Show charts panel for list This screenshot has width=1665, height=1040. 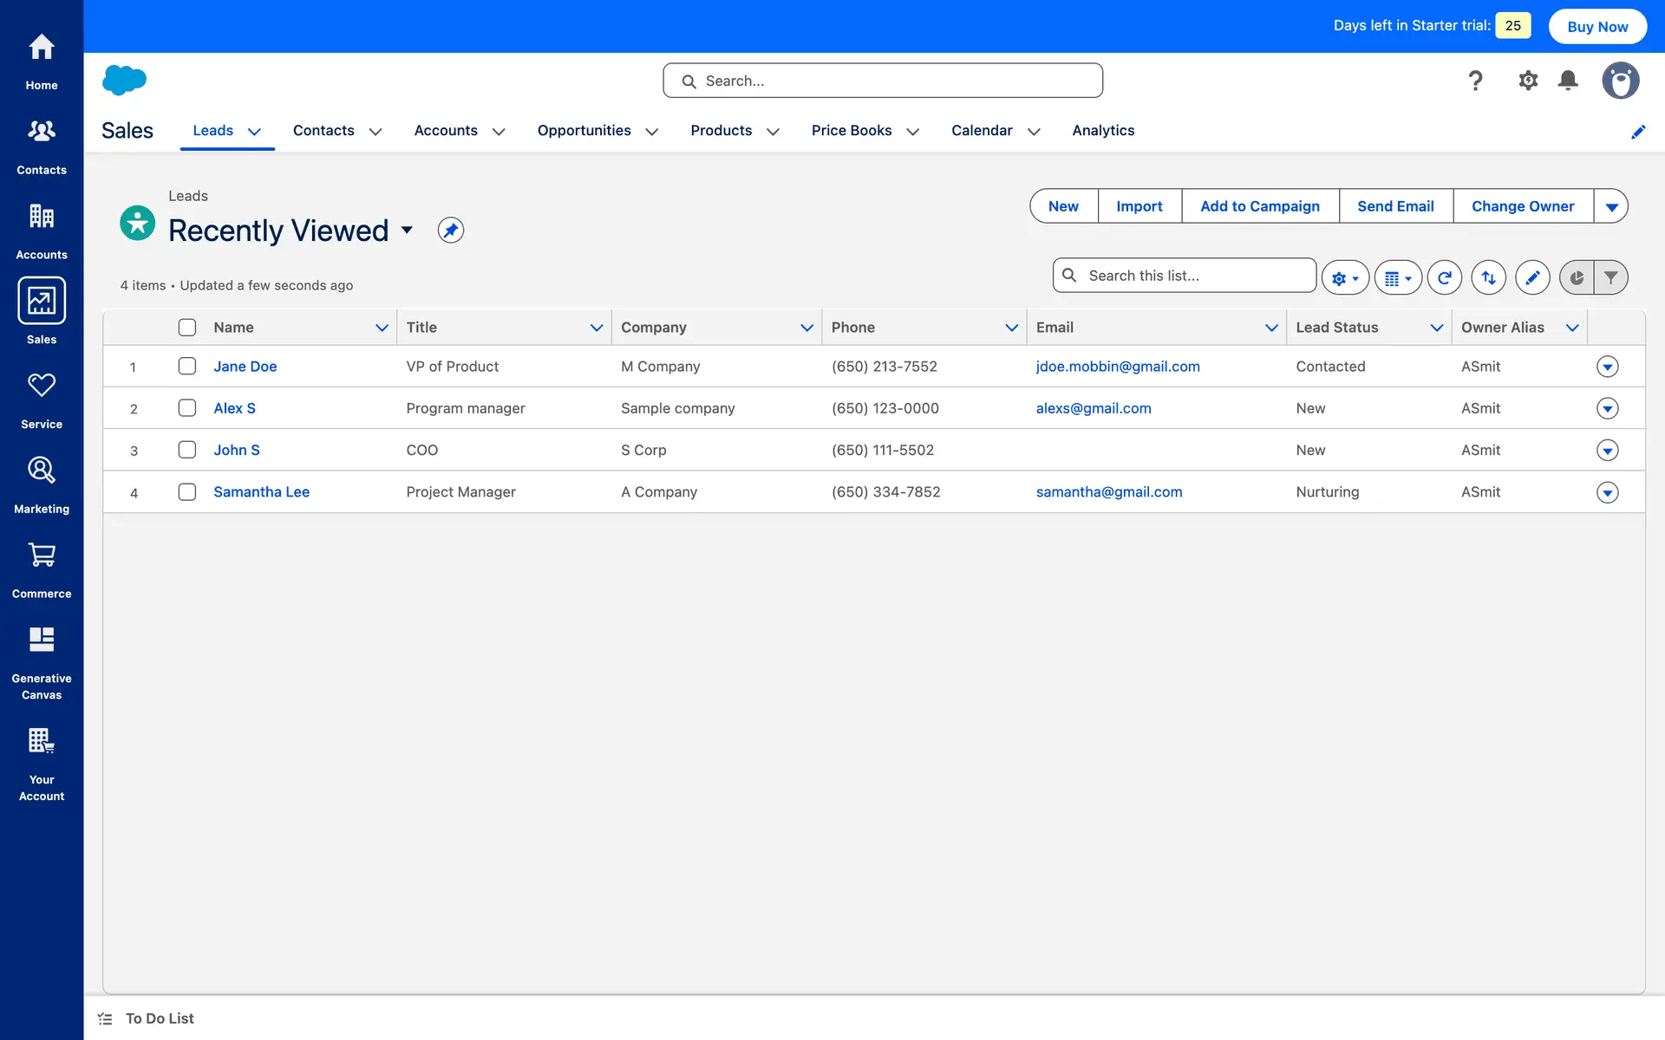[1577, 277]
